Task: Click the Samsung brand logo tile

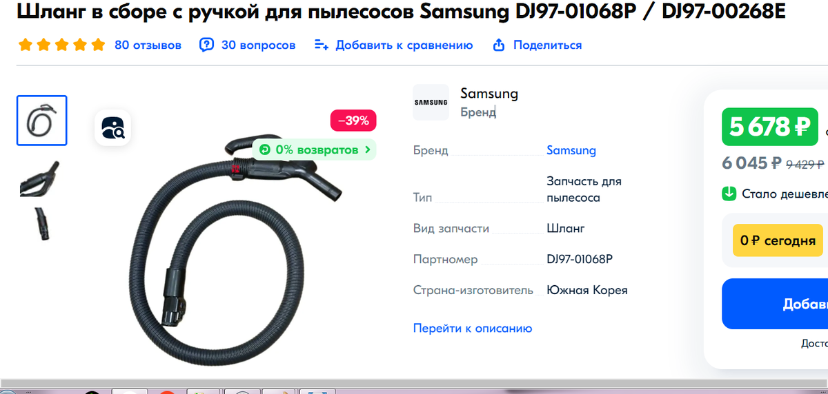Action: tap(431, 102)
